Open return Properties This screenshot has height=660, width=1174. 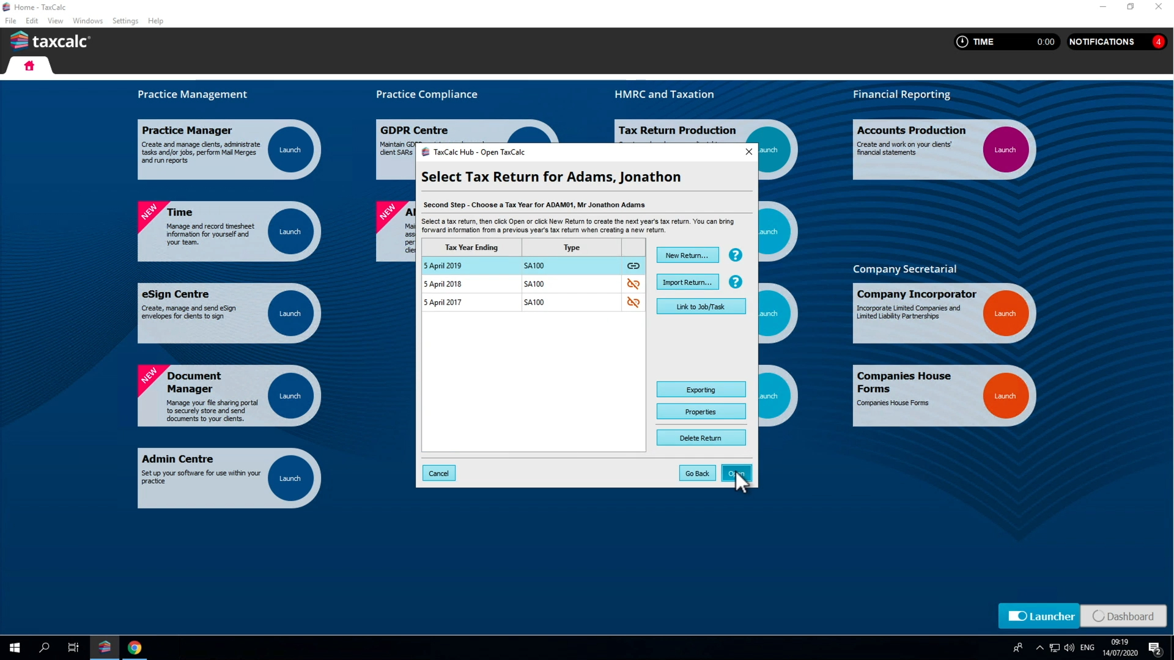coord(701,412)
